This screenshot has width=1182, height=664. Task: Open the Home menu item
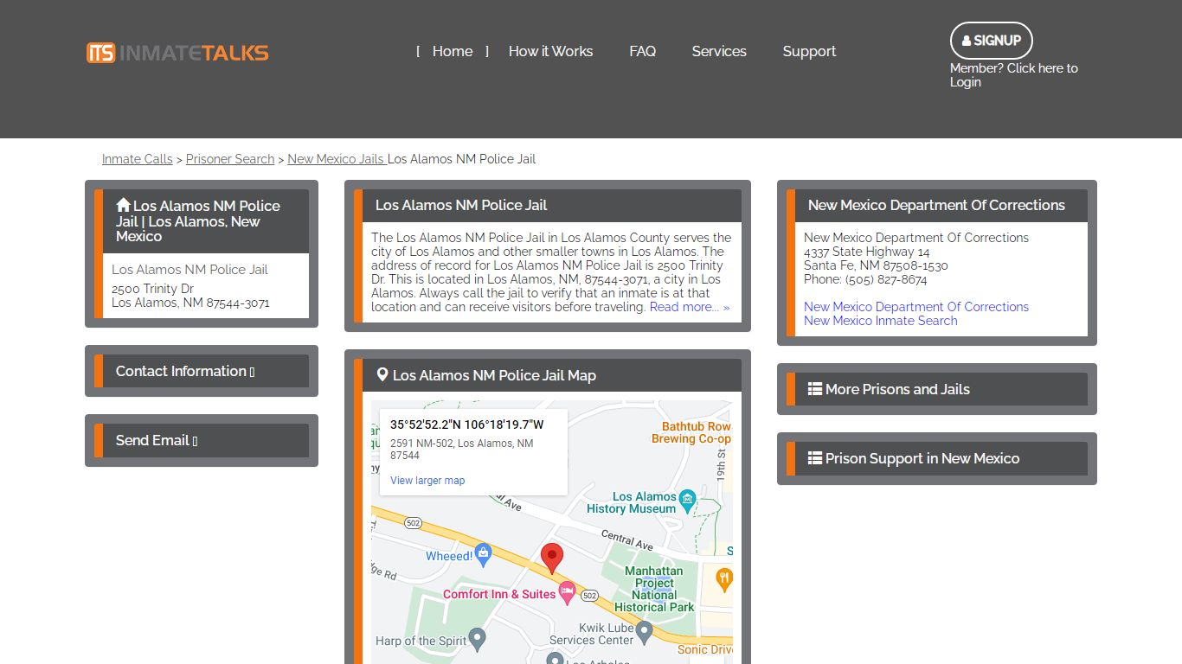coord(453,51)
